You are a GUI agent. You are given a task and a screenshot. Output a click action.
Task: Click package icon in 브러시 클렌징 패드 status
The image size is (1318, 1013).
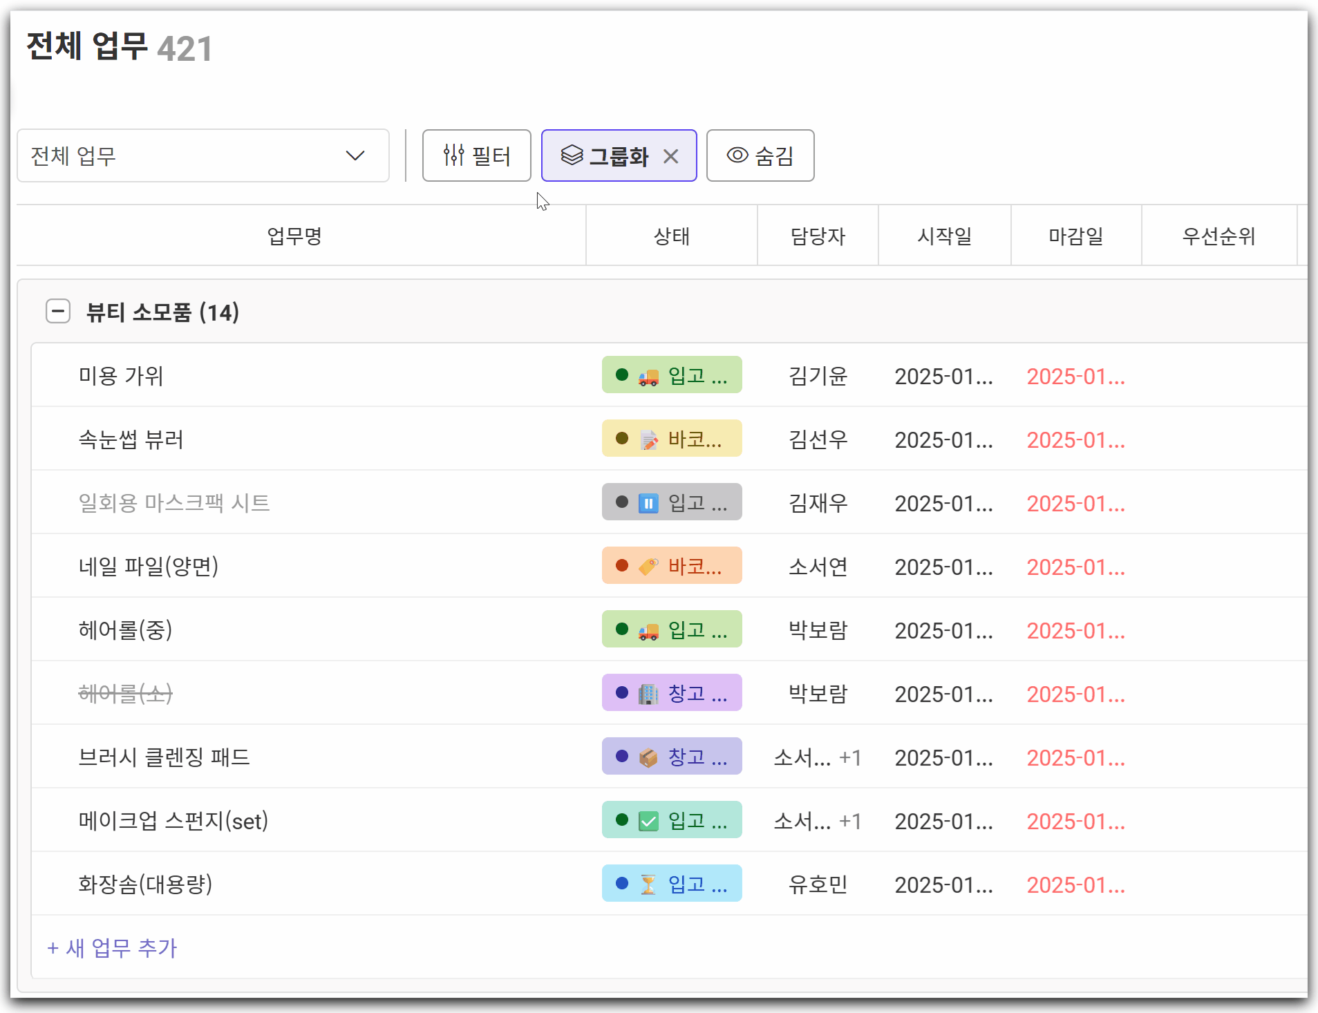coord(648,758)
